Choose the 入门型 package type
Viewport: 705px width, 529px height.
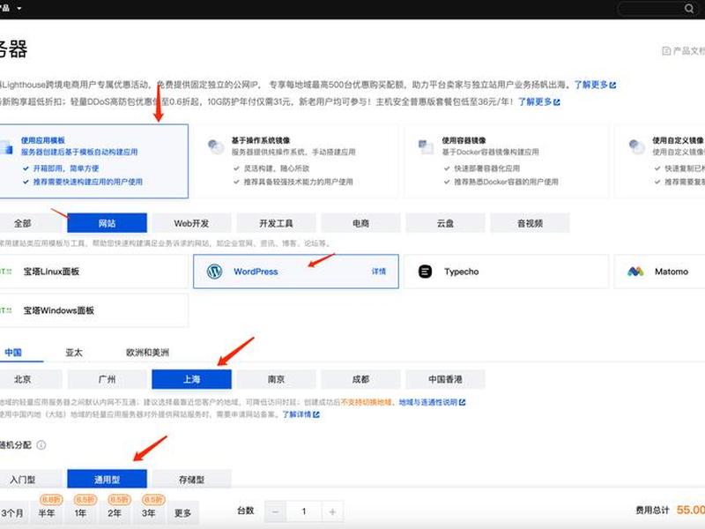(x=31, y=480)
